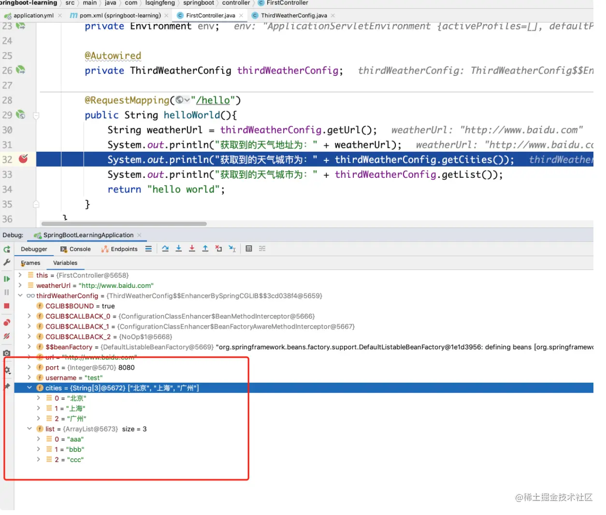Click the Step Over icon
The width and height of the screenshot is (606, 515).
[x=165, y=248]
